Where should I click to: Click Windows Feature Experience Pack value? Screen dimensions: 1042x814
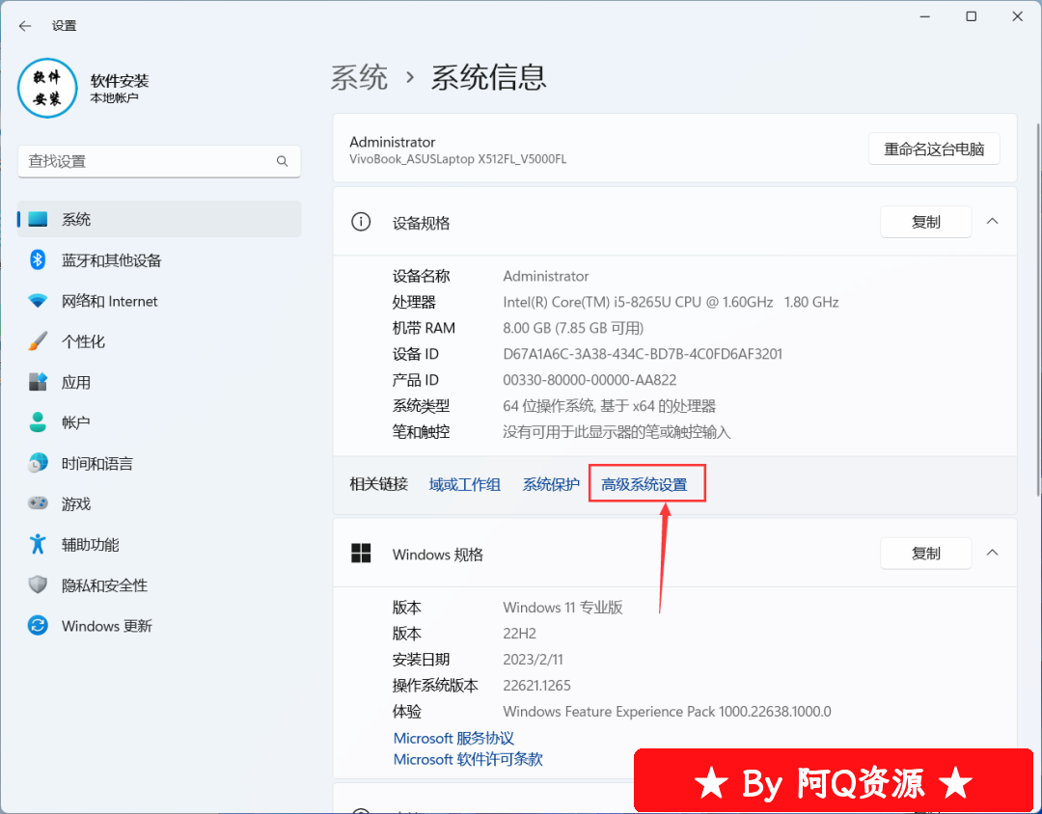click(x=667, y=712)
